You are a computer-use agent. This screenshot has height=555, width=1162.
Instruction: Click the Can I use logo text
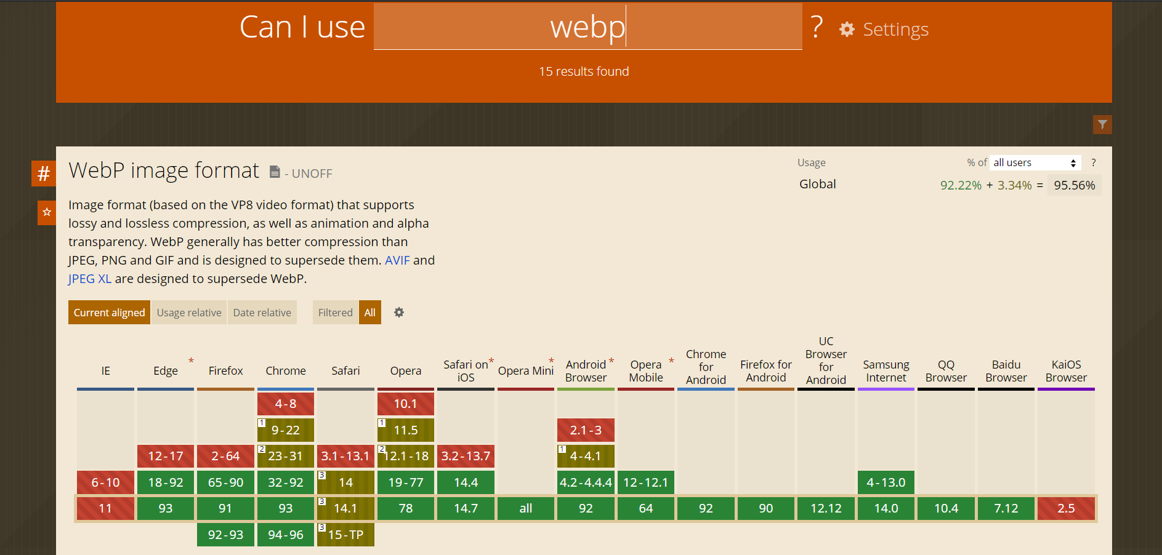pos(302,27)
